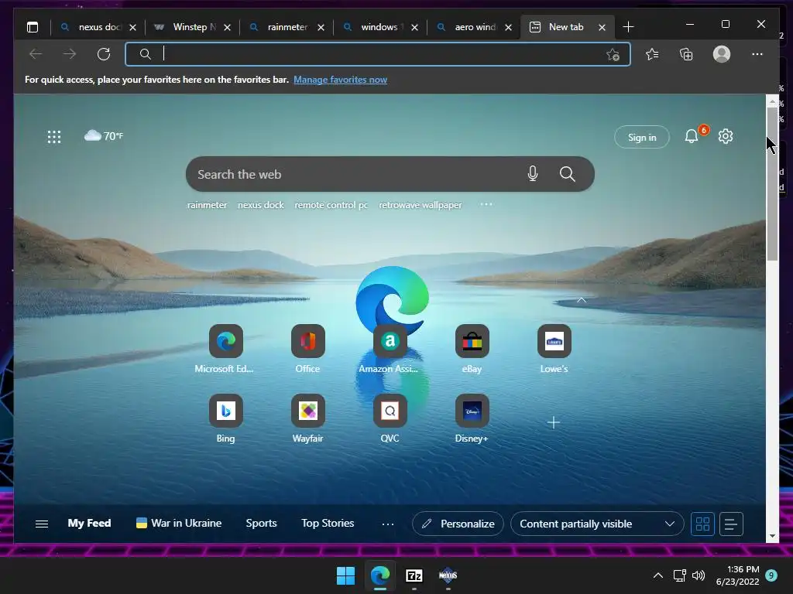The image size is (793, 594).
Task: Focus the address bar field
Action: pos(378,54)
